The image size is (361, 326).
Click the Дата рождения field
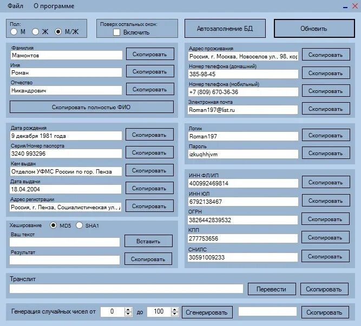tap(66, 136)
